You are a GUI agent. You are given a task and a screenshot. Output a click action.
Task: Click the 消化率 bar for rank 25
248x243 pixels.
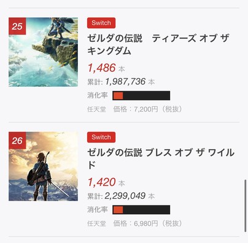(x=141, y=96)
